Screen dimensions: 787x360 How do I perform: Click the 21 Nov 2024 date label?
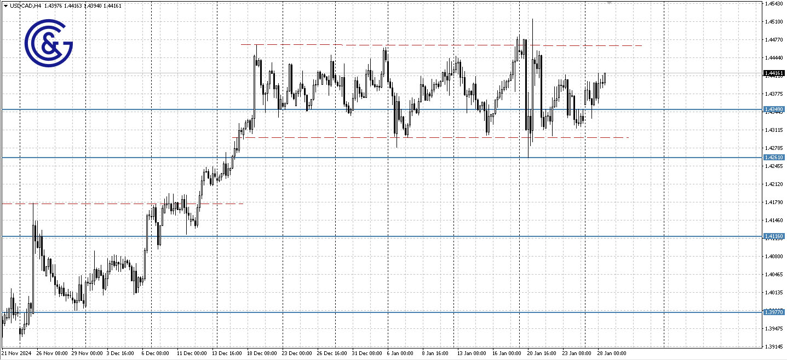point(16,353)
